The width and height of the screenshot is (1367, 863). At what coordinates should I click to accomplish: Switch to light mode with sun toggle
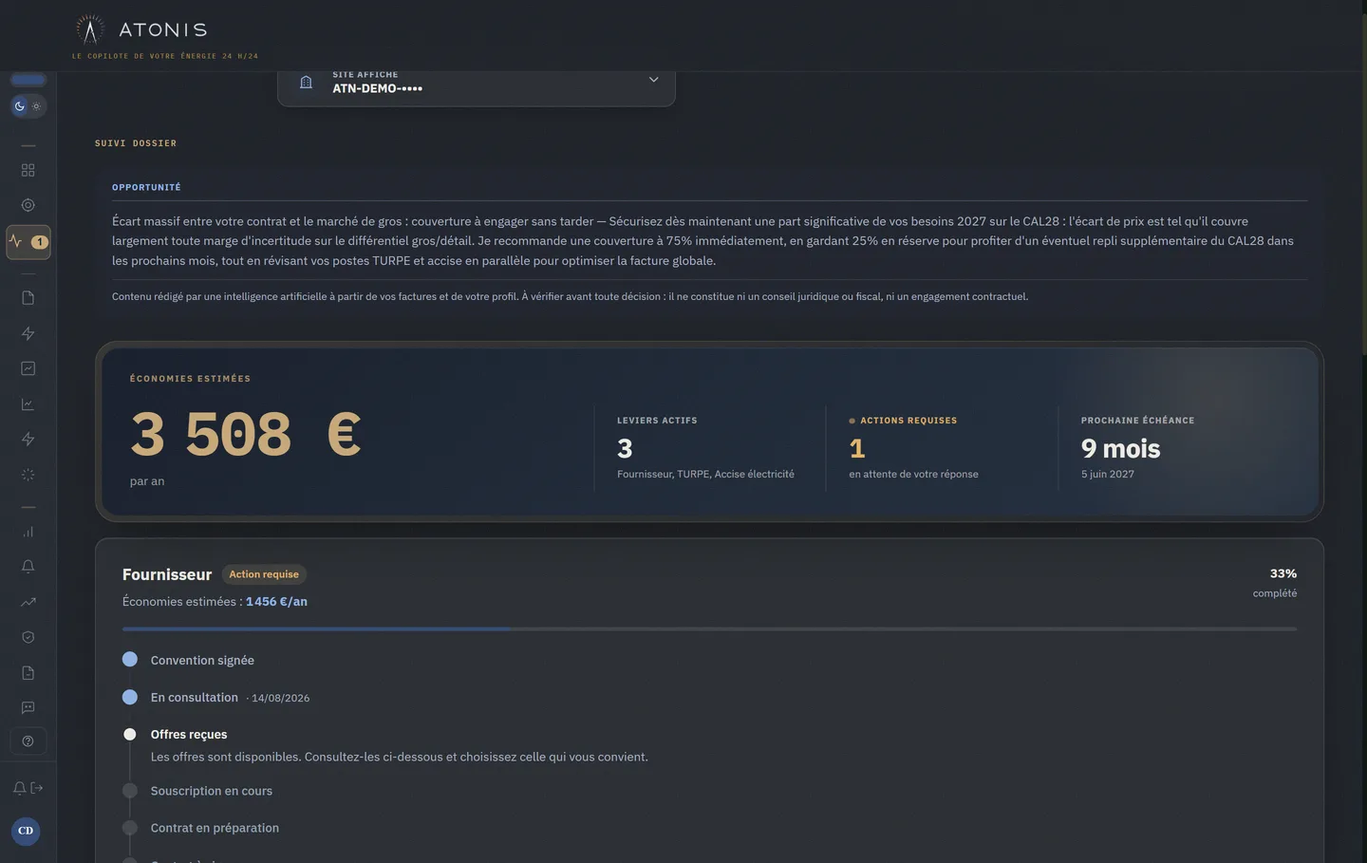tap(36, 106)
